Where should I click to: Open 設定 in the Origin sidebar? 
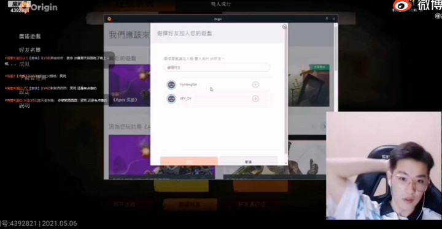(24, 92)
